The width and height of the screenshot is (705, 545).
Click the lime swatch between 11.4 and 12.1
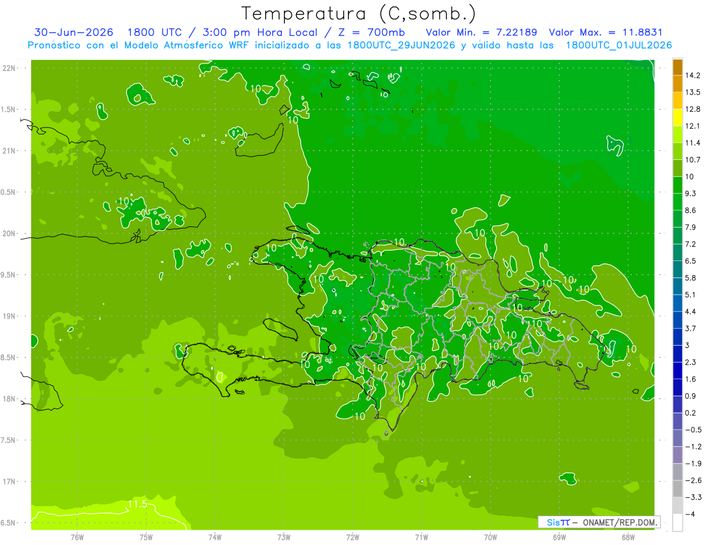677,134
